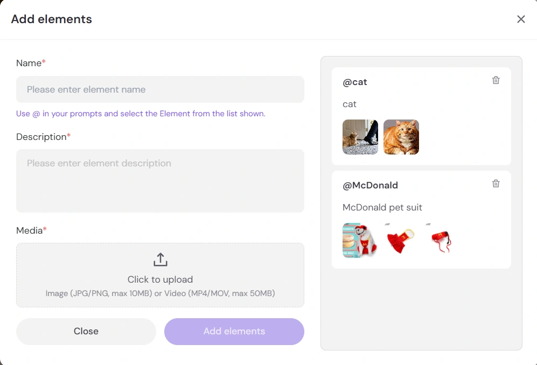The height and width of the screenshot is (365, 537).
Task: Delete the @cat element with its trash icon
Action: (x=496, y=80)
